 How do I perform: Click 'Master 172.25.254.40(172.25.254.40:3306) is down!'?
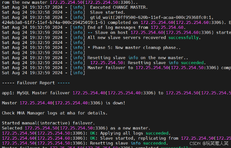click(x=64, y=103)
